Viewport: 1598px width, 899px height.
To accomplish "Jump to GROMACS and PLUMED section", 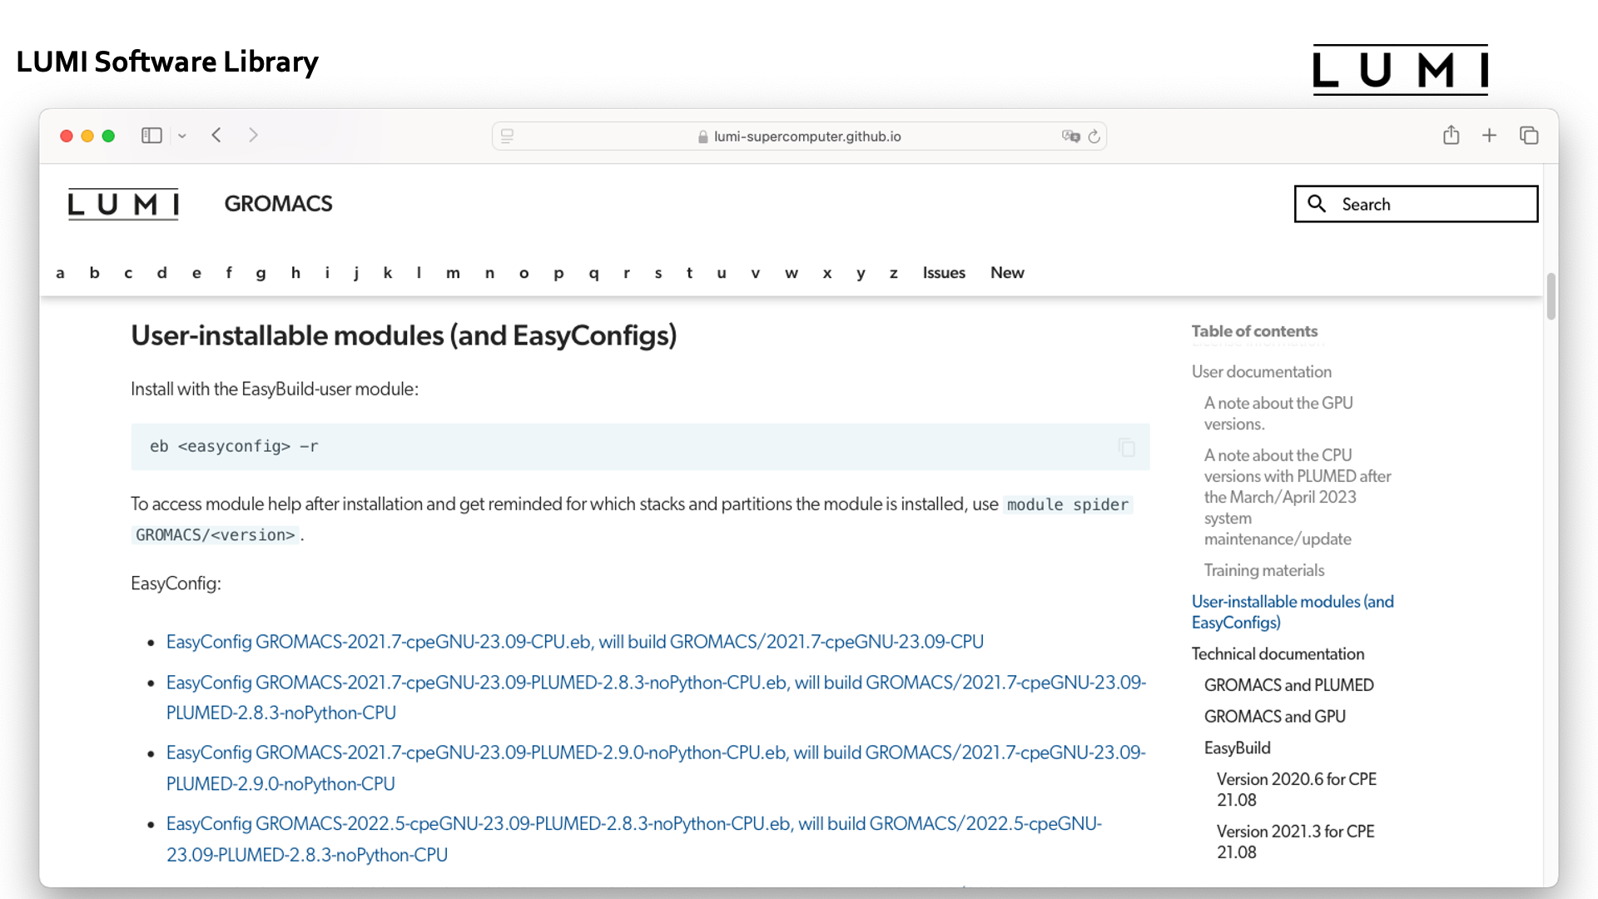I will coord(1288,685).
